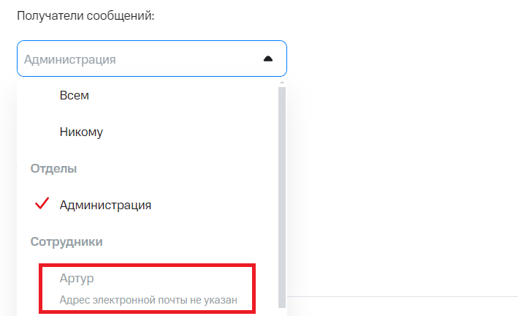Select the Всем option
518x316 pixels.
75,95
